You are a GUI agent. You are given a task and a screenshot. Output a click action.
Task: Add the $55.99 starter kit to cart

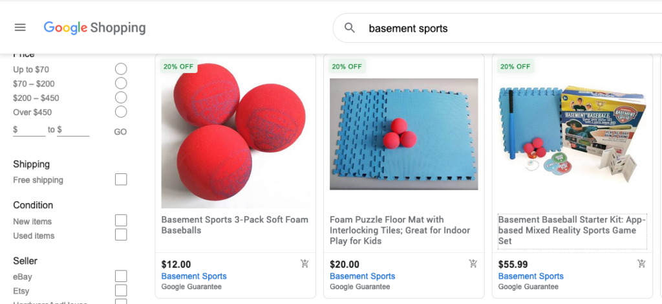pos(641,264)
